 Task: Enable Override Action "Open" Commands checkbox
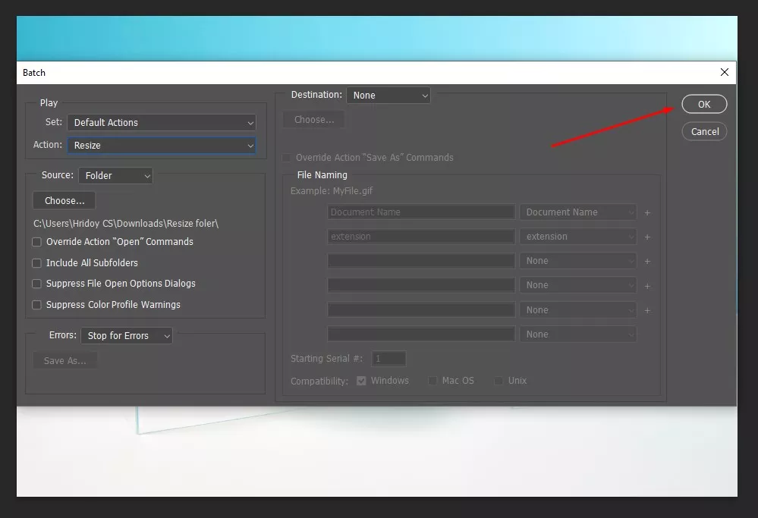click(x=37, y=242)
